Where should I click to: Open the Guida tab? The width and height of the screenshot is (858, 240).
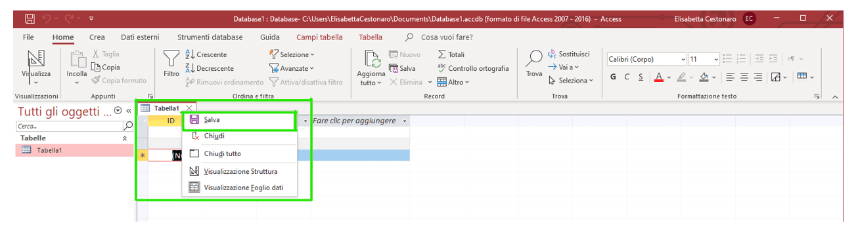269,37
